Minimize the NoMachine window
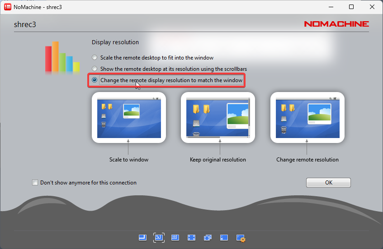383x249 pixels. tap(331, 7)
